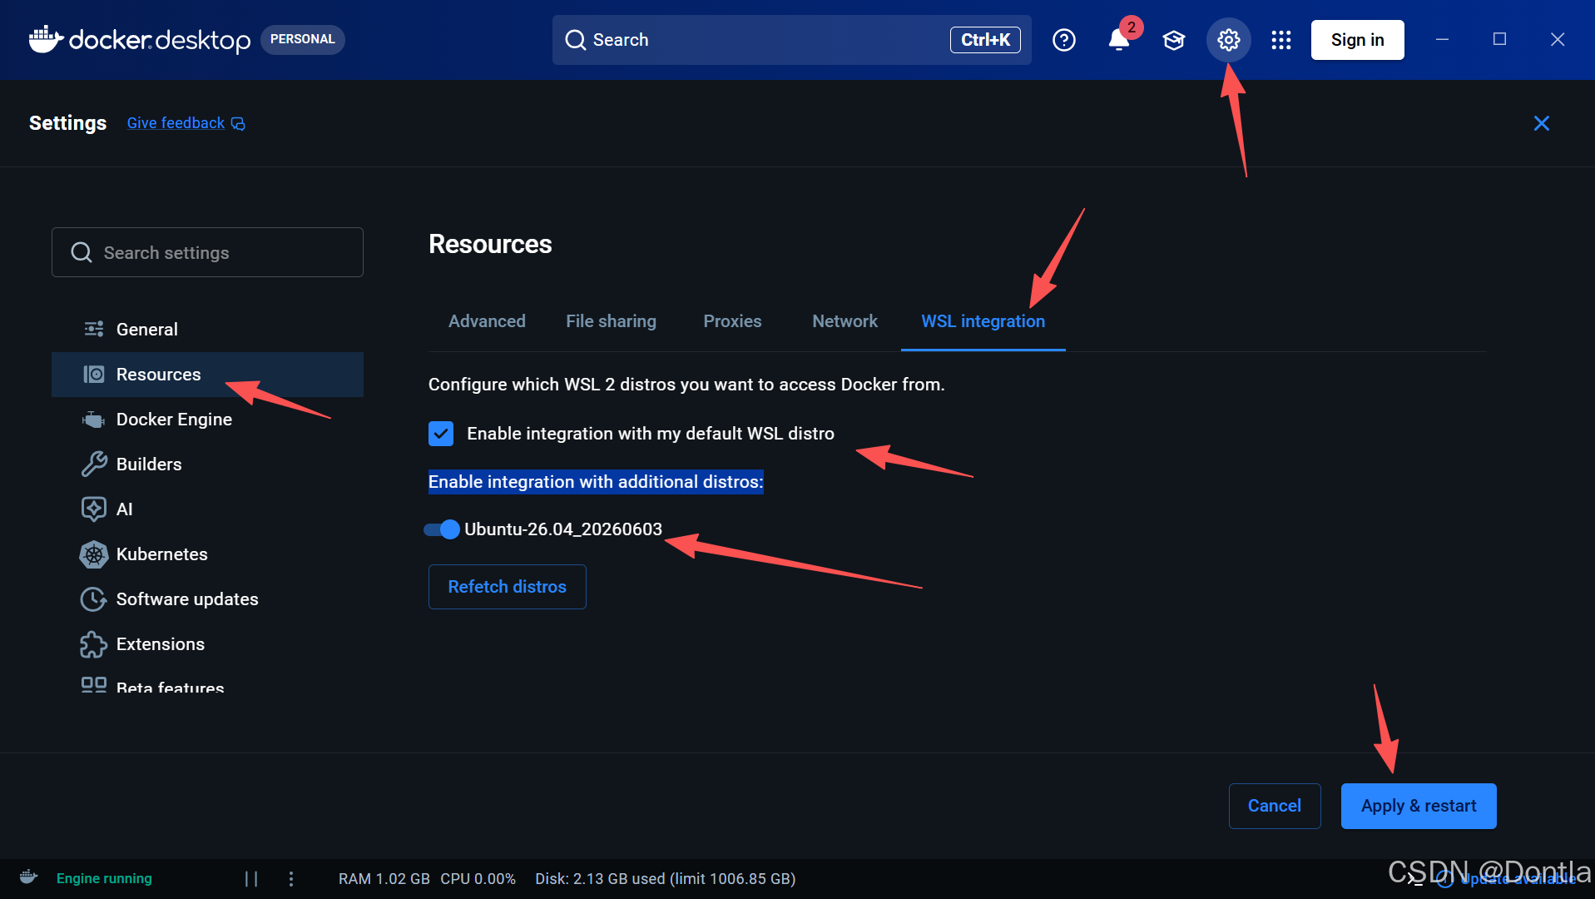Screen dimensions: 1595x899
Task: Select the WSL integration tab
Action: (x=983, y=321)
